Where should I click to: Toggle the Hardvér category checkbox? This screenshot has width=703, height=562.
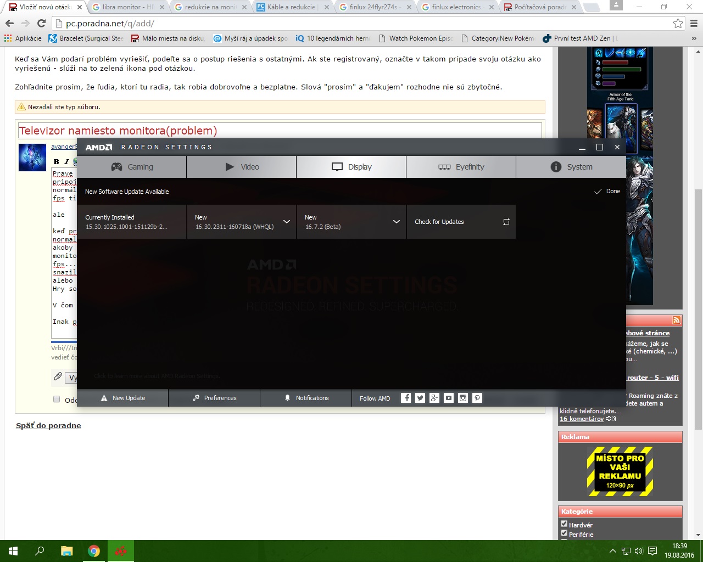(563, 524)
